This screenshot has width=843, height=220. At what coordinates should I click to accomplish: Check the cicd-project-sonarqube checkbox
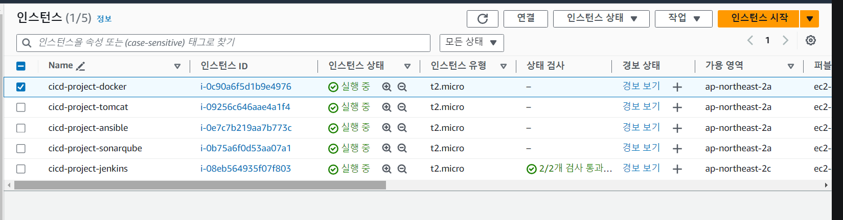click(x=21, y=148)
